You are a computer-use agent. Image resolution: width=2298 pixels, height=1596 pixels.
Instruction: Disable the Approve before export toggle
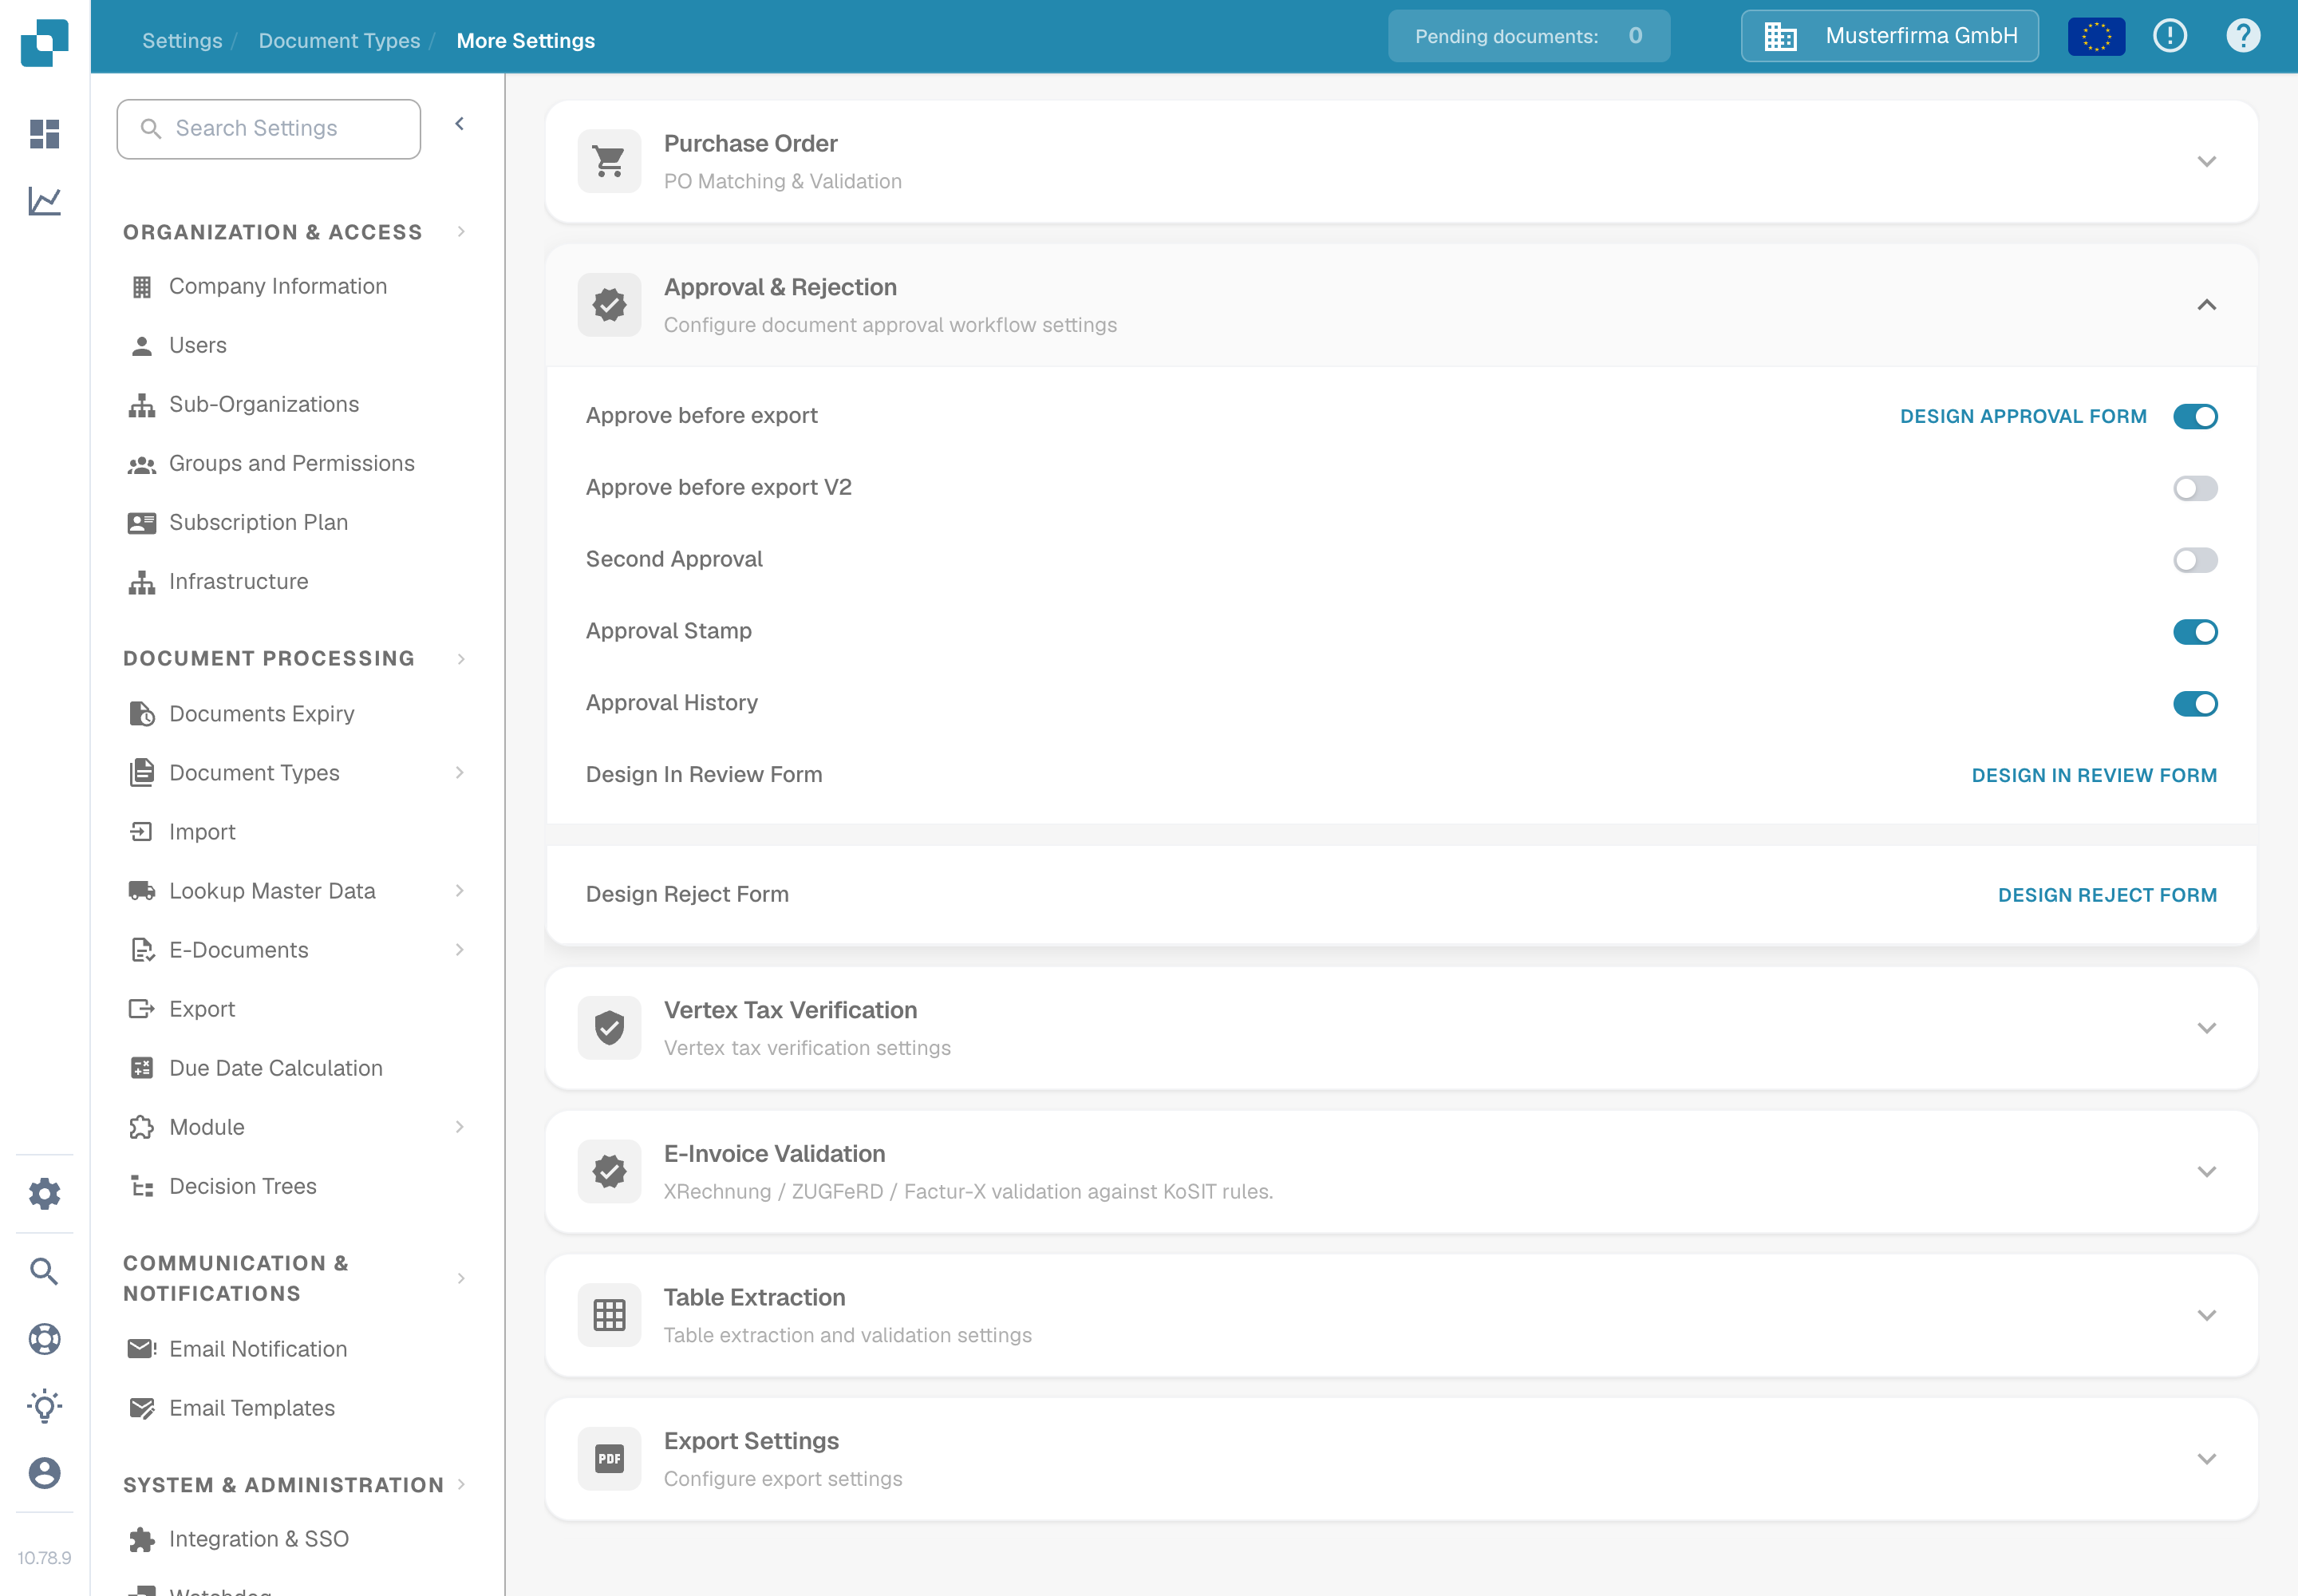2195,416
